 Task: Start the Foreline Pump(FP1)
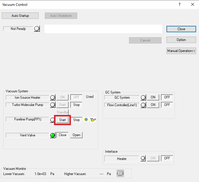pos(62,120)
